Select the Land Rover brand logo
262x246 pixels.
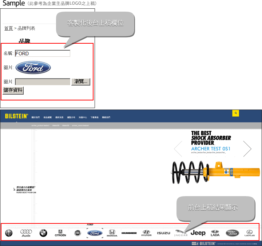[232, 233]
